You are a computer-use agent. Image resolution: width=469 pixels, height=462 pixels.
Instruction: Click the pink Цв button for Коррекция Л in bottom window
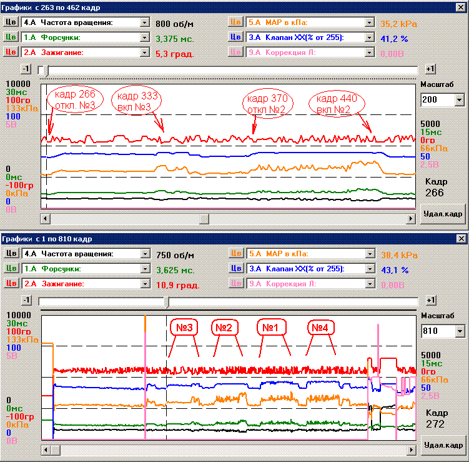coord(235,283)
